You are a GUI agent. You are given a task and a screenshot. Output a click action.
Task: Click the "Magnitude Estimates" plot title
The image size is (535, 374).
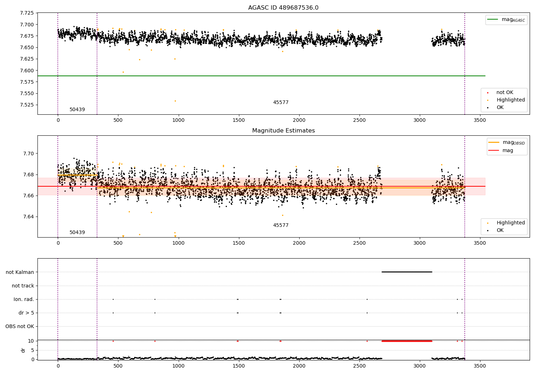tap(283, 131)
